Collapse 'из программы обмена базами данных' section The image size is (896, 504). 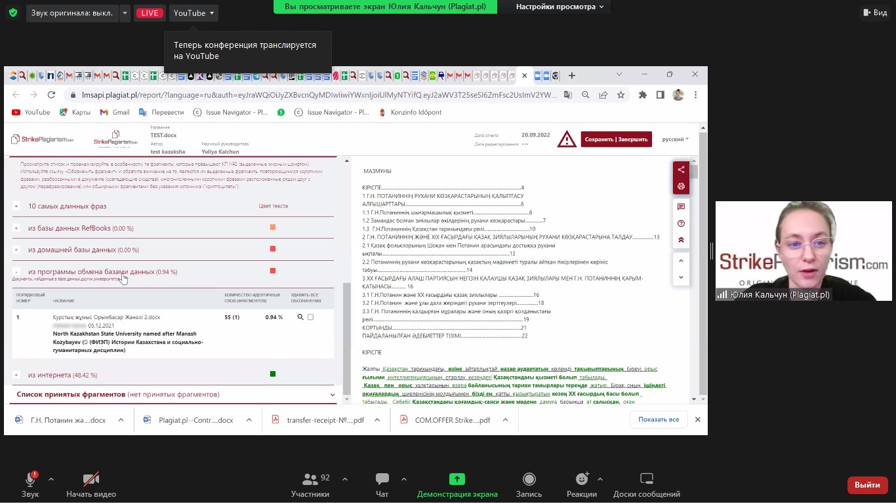(x=16, y=271)
